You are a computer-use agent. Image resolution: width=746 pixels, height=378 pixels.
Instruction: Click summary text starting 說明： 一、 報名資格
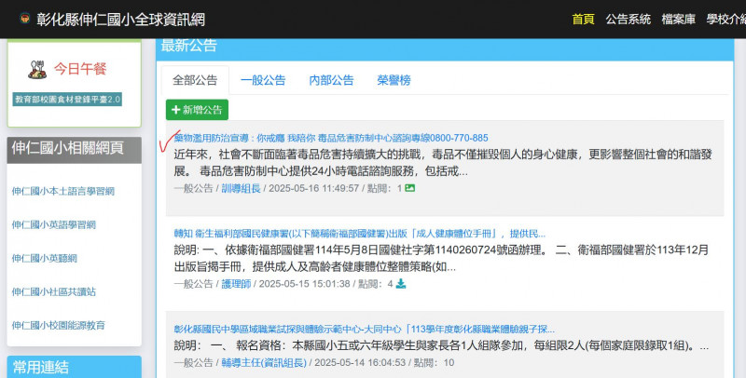click(441, 345)
